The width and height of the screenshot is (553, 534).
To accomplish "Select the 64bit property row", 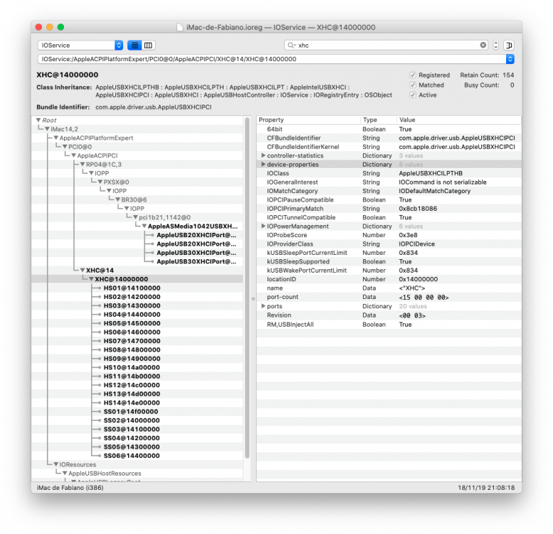I will point(389,129).
